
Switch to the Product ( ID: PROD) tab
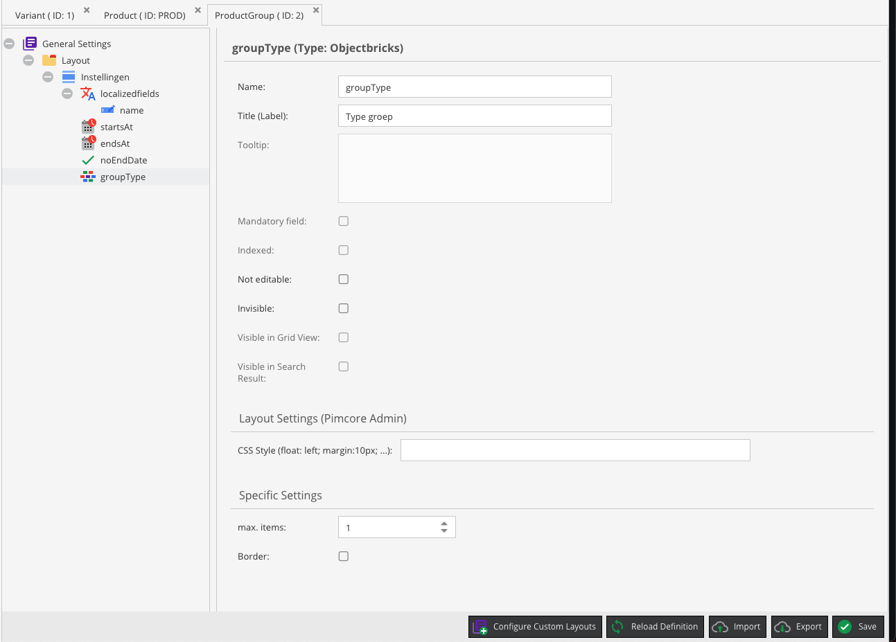pos(144,14)
